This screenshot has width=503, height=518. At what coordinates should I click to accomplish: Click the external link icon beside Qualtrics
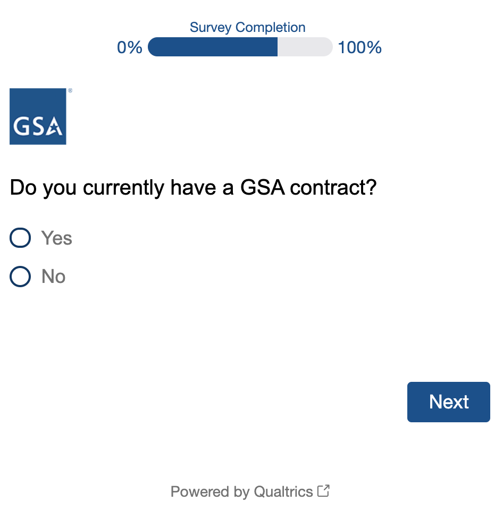tap(323, 490)
